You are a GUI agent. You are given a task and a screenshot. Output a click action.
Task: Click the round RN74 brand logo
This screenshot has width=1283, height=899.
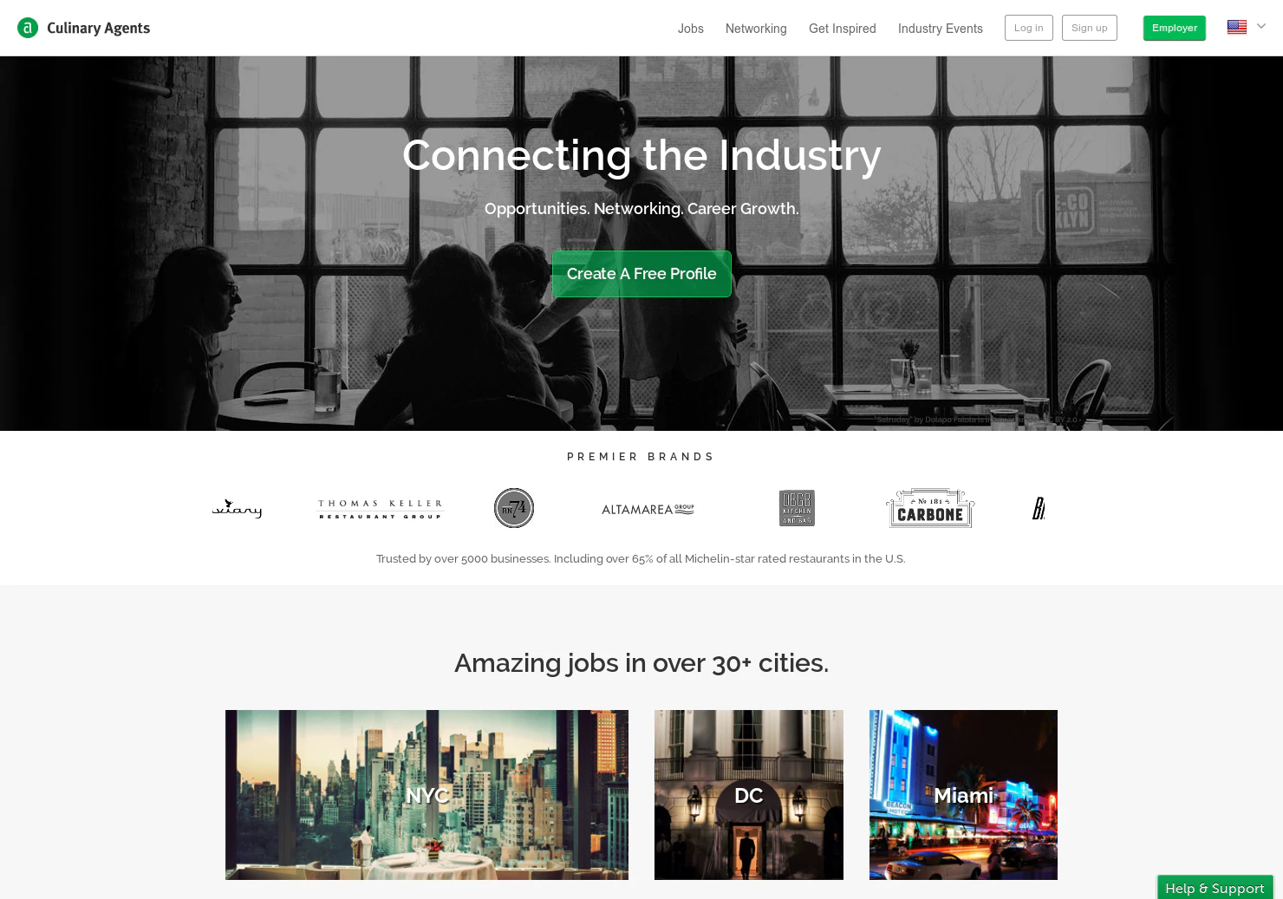tap(514, 508)
